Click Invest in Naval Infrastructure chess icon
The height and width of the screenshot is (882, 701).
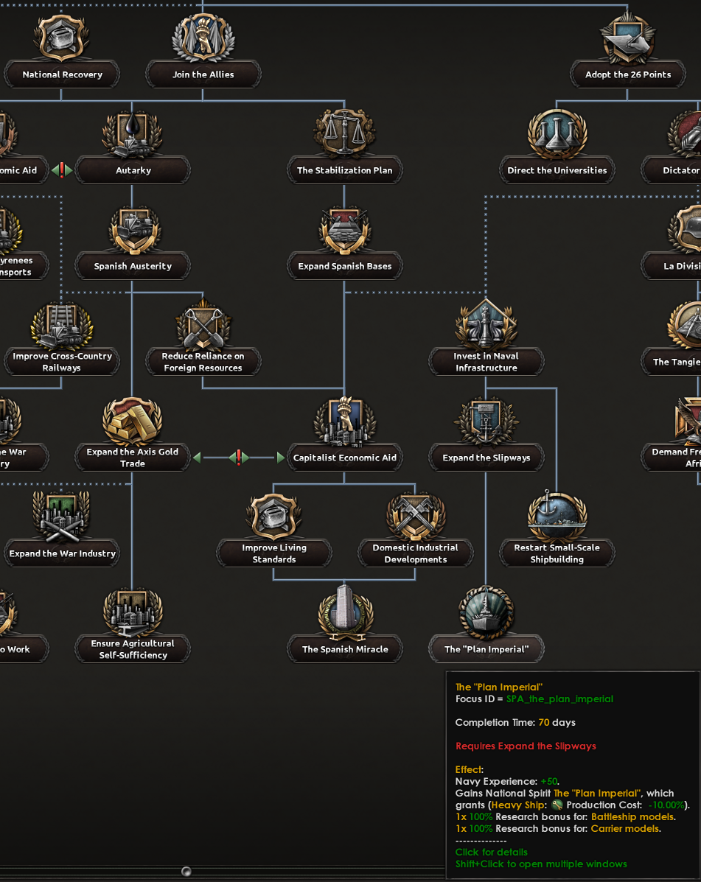[x=486, y=324]
